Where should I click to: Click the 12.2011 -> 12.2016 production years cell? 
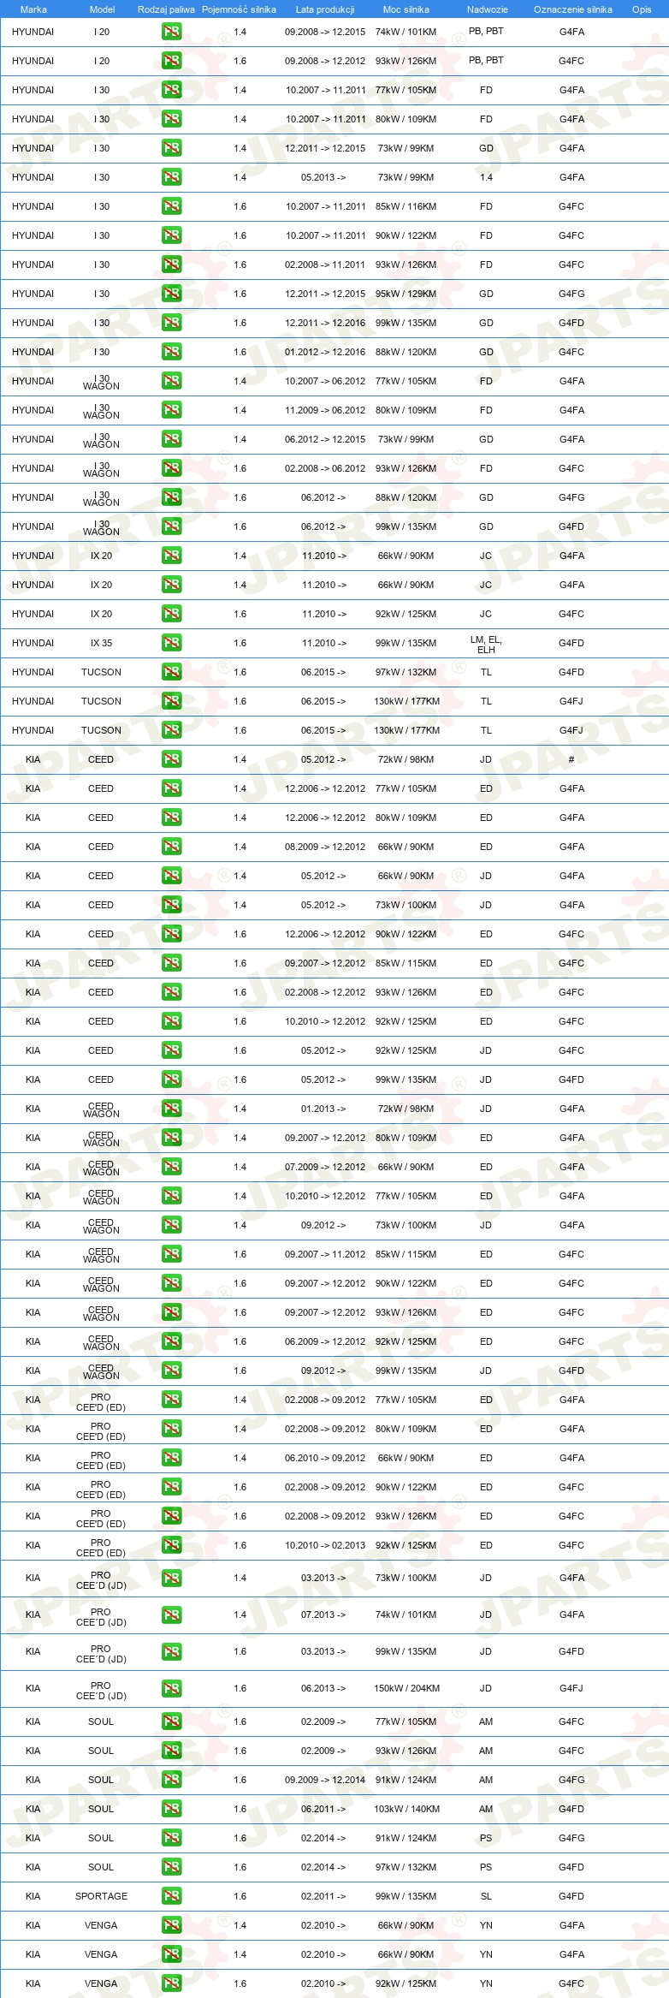(325, 323)
